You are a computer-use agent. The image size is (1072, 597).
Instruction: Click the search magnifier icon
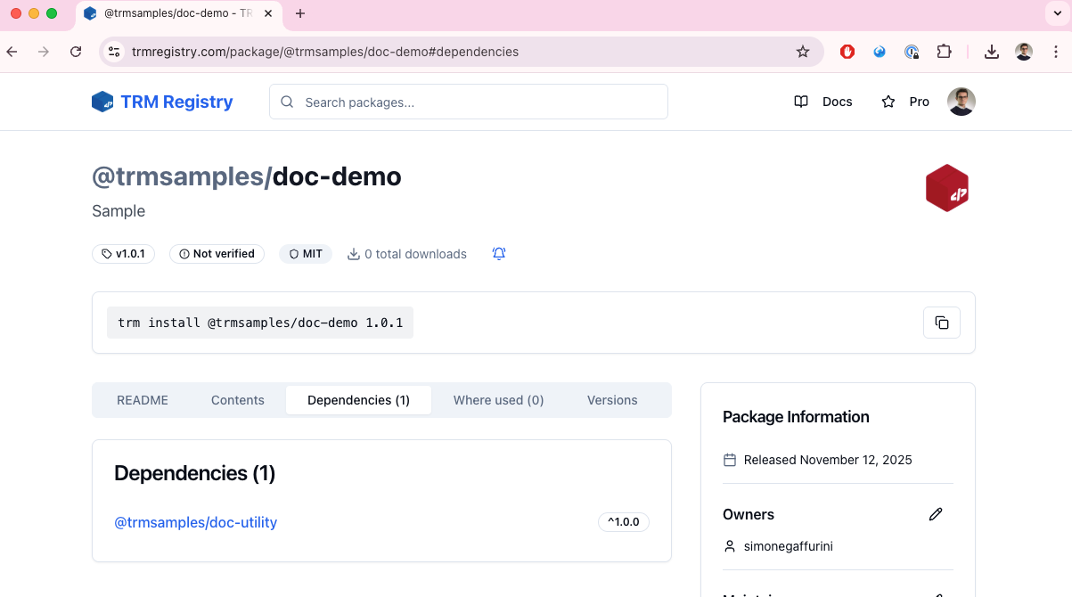coord(287,102)
